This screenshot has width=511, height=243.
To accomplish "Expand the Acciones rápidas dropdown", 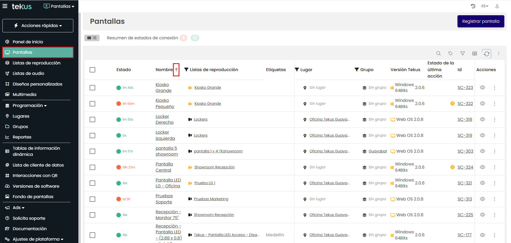I will click(x=38, y=26).
